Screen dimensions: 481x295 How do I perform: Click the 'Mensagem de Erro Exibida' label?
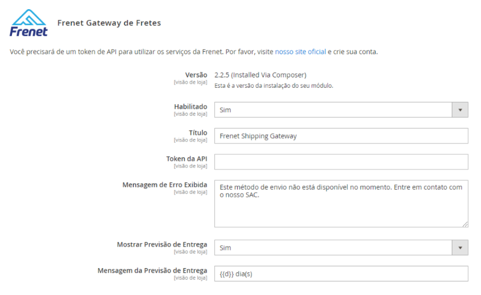pos(165,185)
